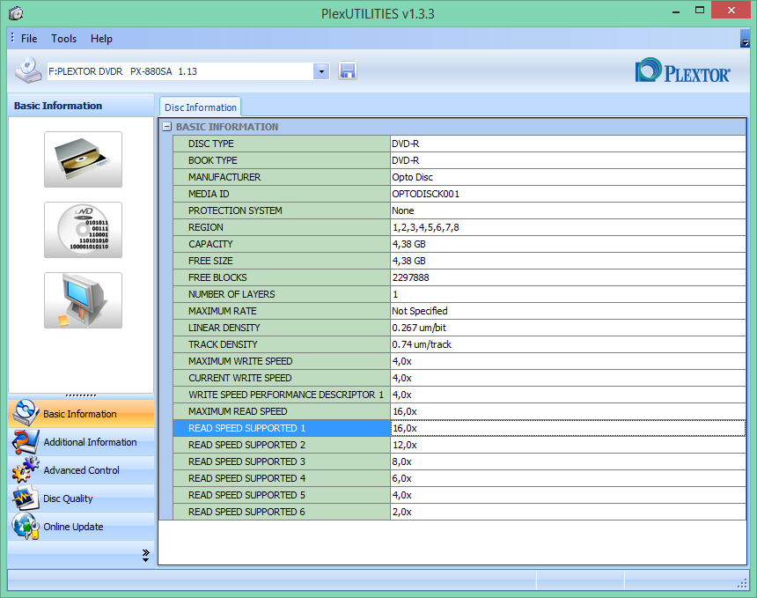Viewport: 757px width, 598px height.
Task: Close the PlexUTILITIES window
Action: (x=731, y=11)
